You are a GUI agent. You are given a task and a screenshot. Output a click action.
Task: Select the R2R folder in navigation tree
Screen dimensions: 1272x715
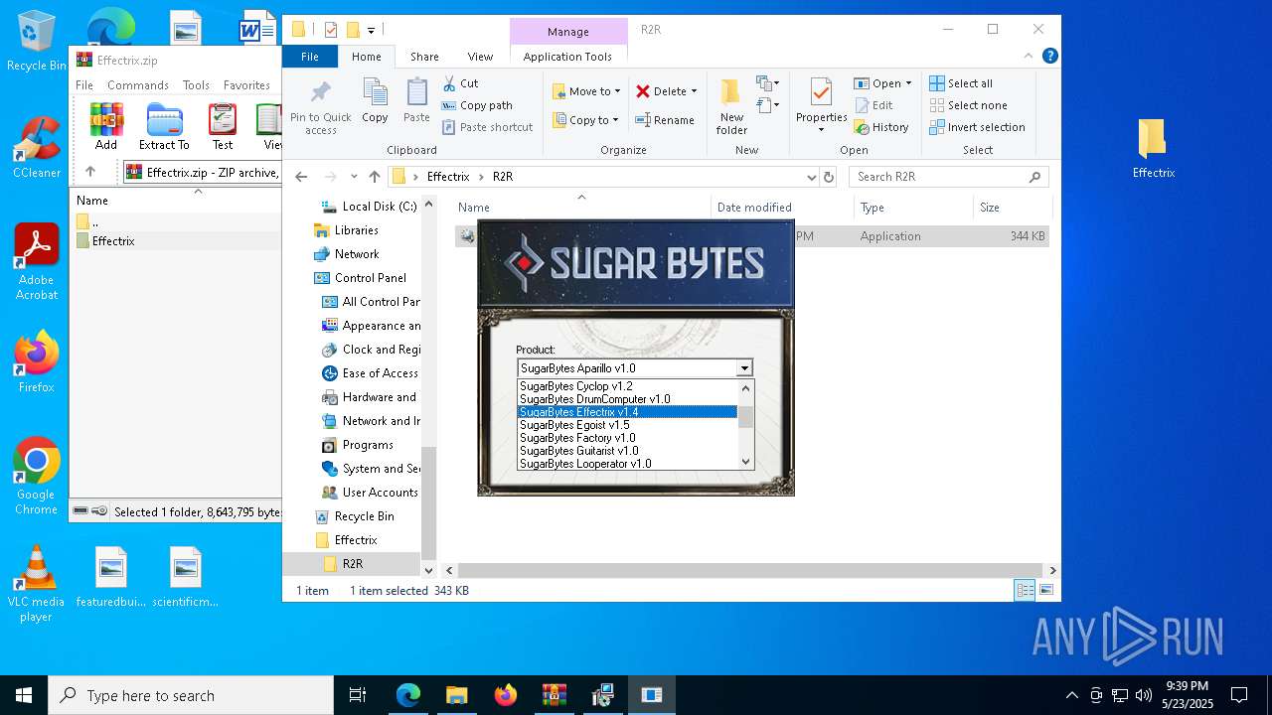(352, 564)
